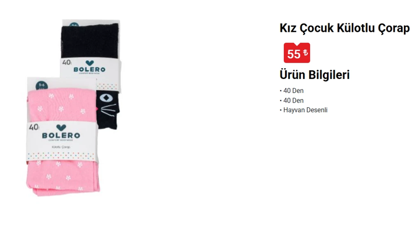Click the Bolero heart logo on pink package
Image resolution: width=415 pixels, height=227 pixels.
coord(61,127)
